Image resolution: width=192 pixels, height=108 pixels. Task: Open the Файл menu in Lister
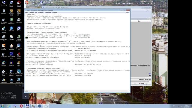tap(27, 12)
